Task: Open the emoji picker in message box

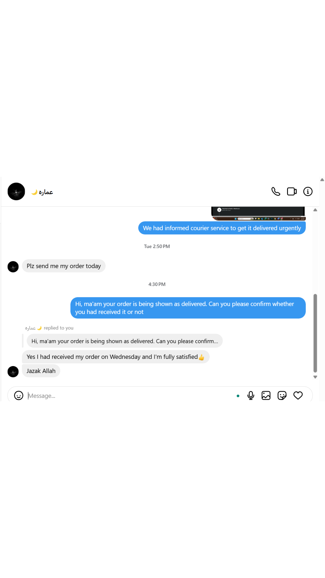Action: pos(19,396)
